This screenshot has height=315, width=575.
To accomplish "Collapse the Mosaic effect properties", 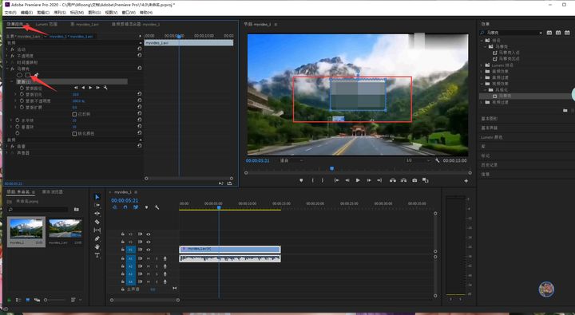I will [7, 69].
